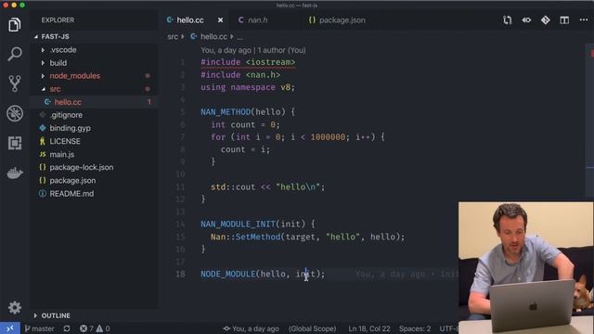594x334 pixels.
Task: Open package-lock.json file
Action: [x=82, y=167]
